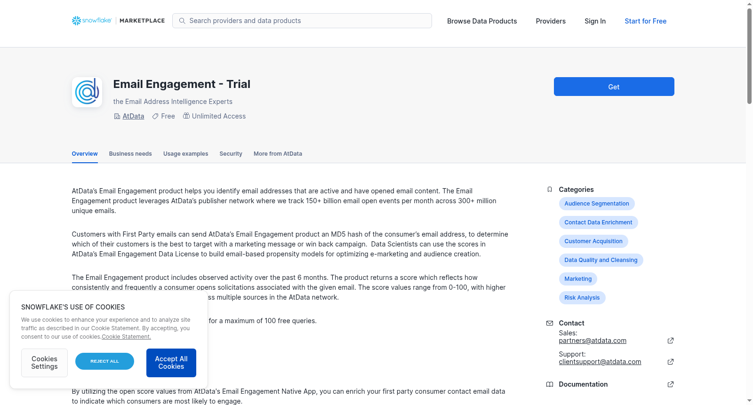Email sales at partners@atdata.com
Screen dimensions: 753x405
coord(593,341)
